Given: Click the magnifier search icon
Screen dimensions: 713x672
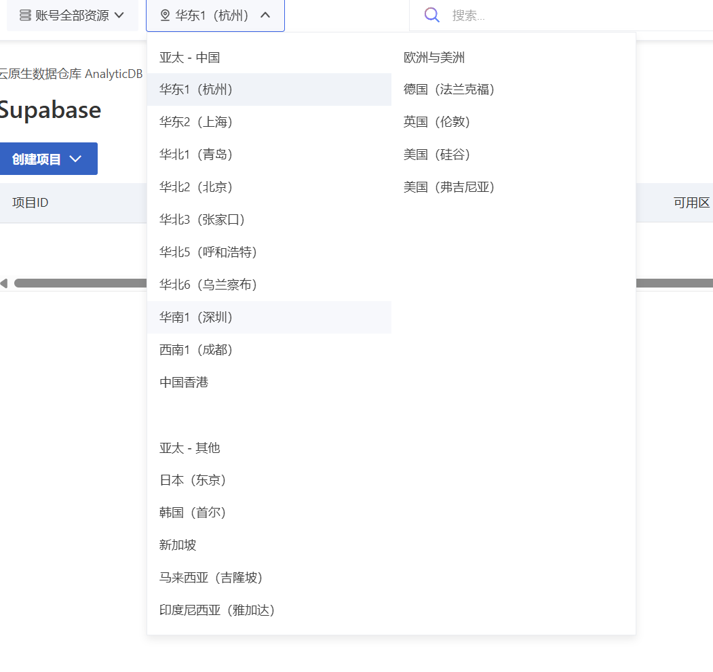Looking at the screenshot, I should click(x=432, y=15).
